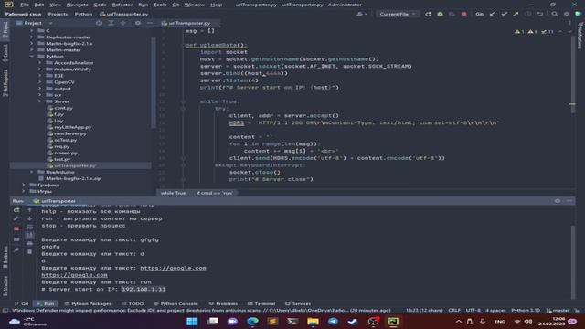Switch to the Python Packages tool tab

(88, 303)
